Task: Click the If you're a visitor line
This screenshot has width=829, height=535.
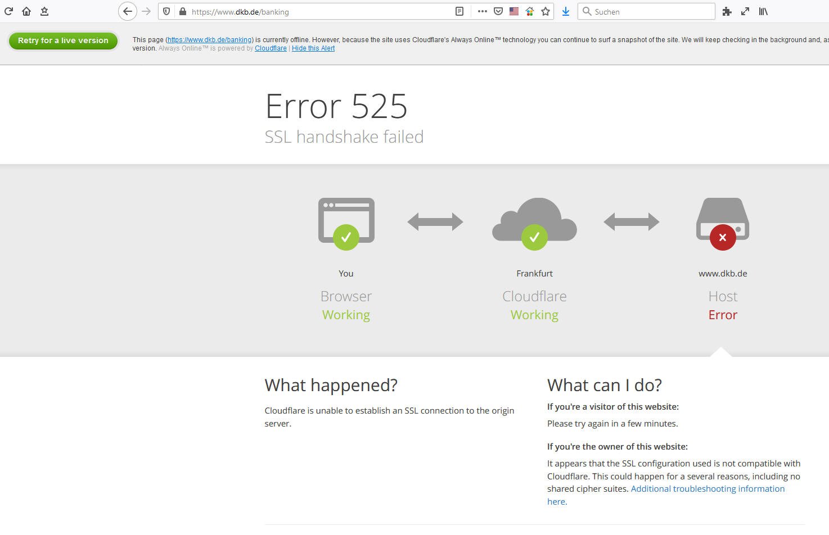Action: pos(613,407)
